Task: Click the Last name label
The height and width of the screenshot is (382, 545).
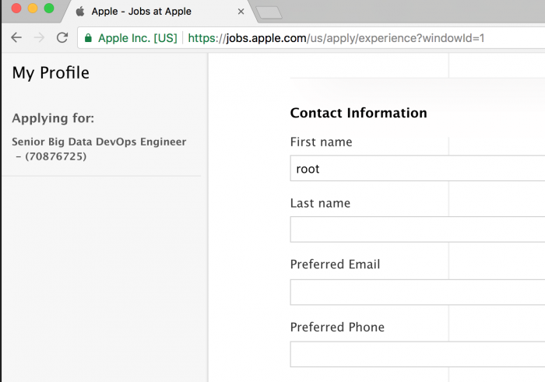Action: (x=320, y=203)
